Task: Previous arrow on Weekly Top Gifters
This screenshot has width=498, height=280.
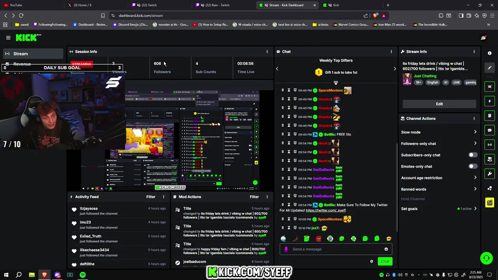Action: click(x=277, y=69)
